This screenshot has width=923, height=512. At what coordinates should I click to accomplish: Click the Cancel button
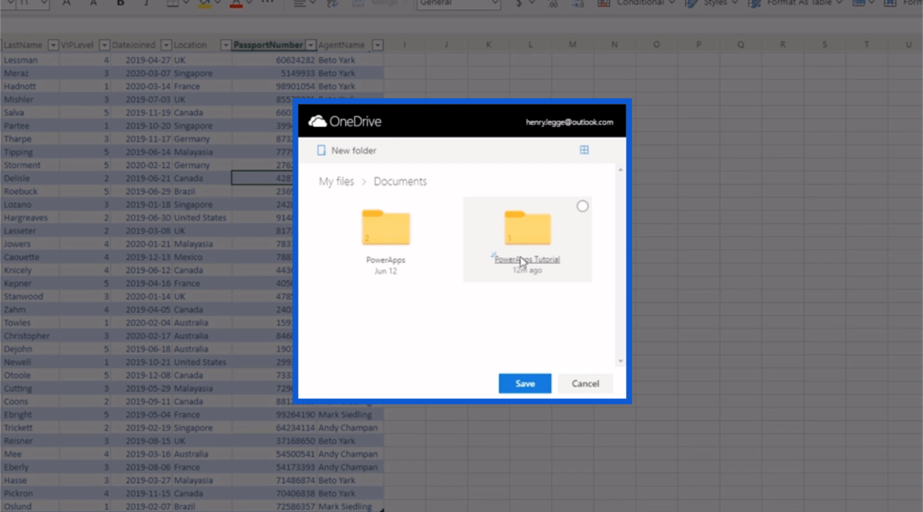click(x=585, y=384)
